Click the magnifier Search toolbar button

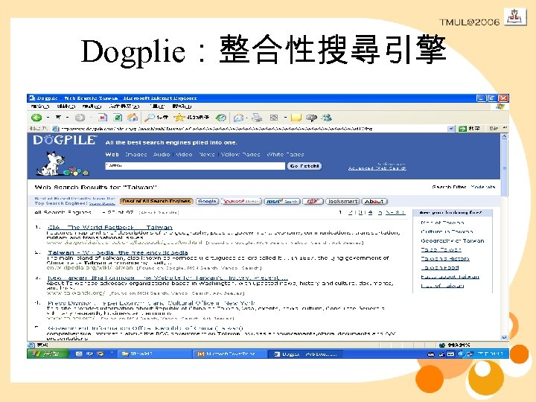(x=156, y=118)
